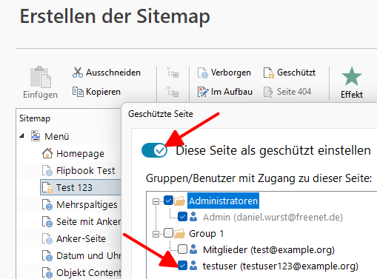This screenshot has width=377, height=279.
Task: Collapse the Menü tree node
Action: (x=22, y=135)
